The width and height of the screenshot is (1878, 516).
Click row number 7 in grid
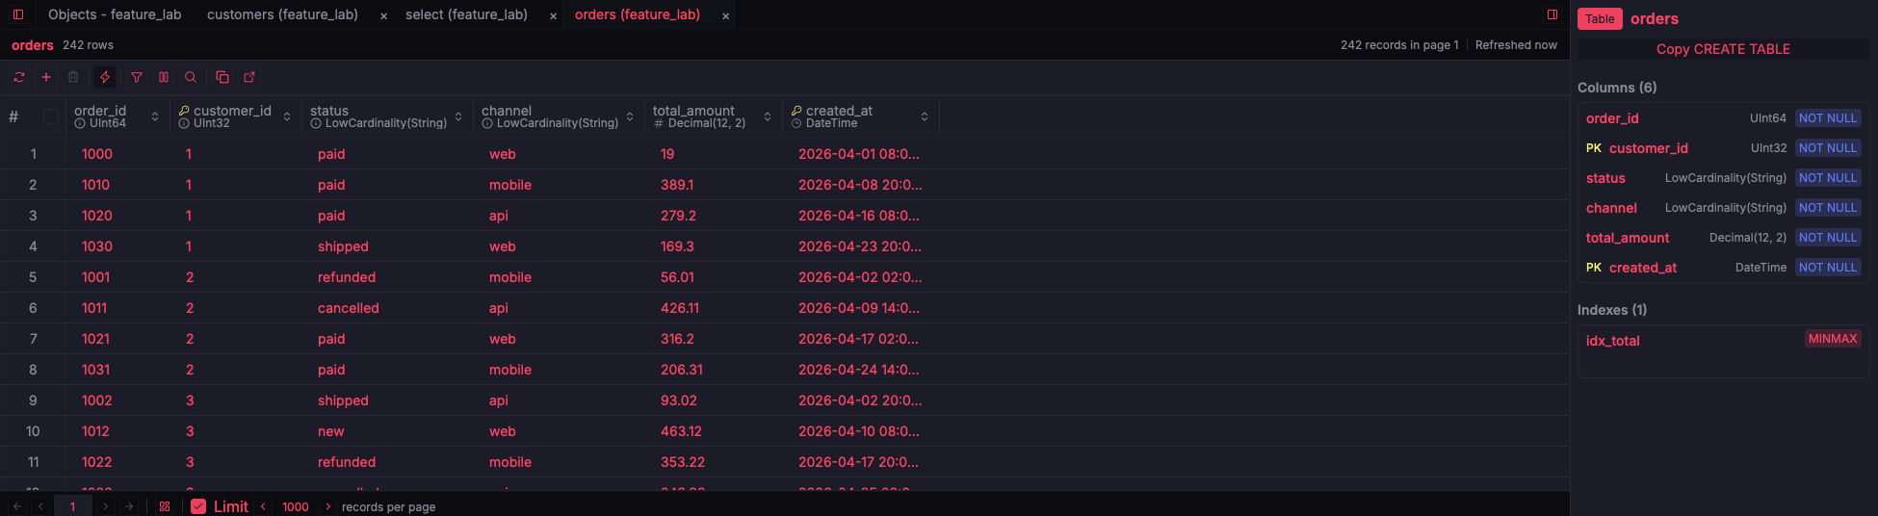click(33, 339)
